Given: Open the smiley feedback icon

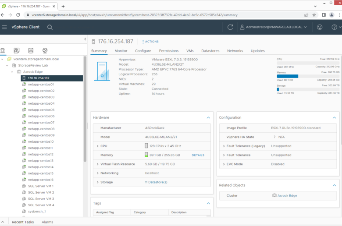Looking at the screenshot, I should [320, 27].
